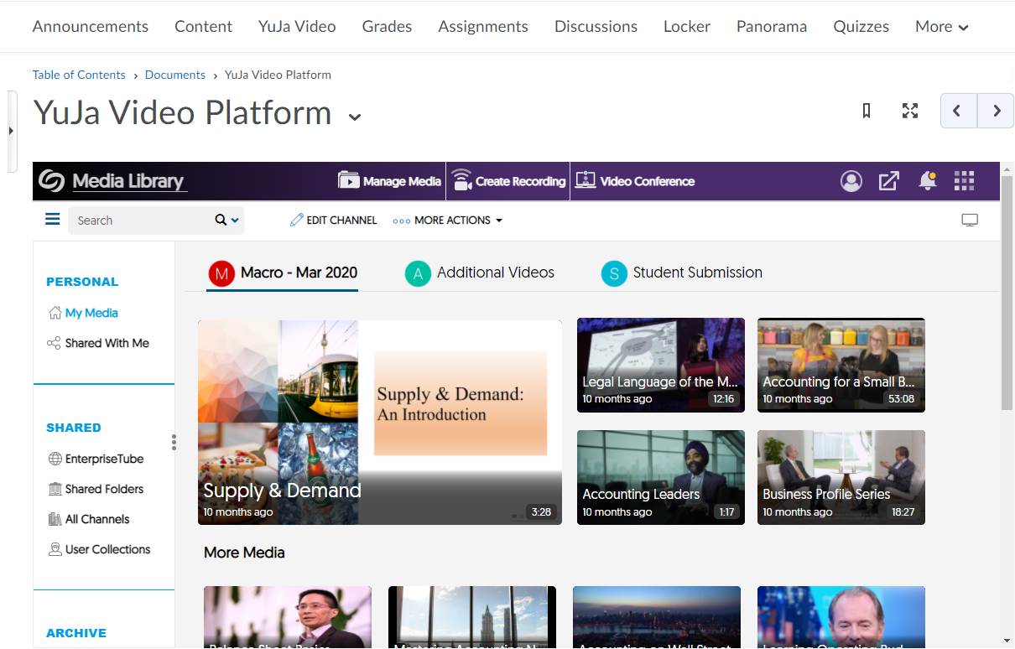This screenshot has width=1015, height=649.
Task: Open the user profile avatar menu
Action: [851, 181]
